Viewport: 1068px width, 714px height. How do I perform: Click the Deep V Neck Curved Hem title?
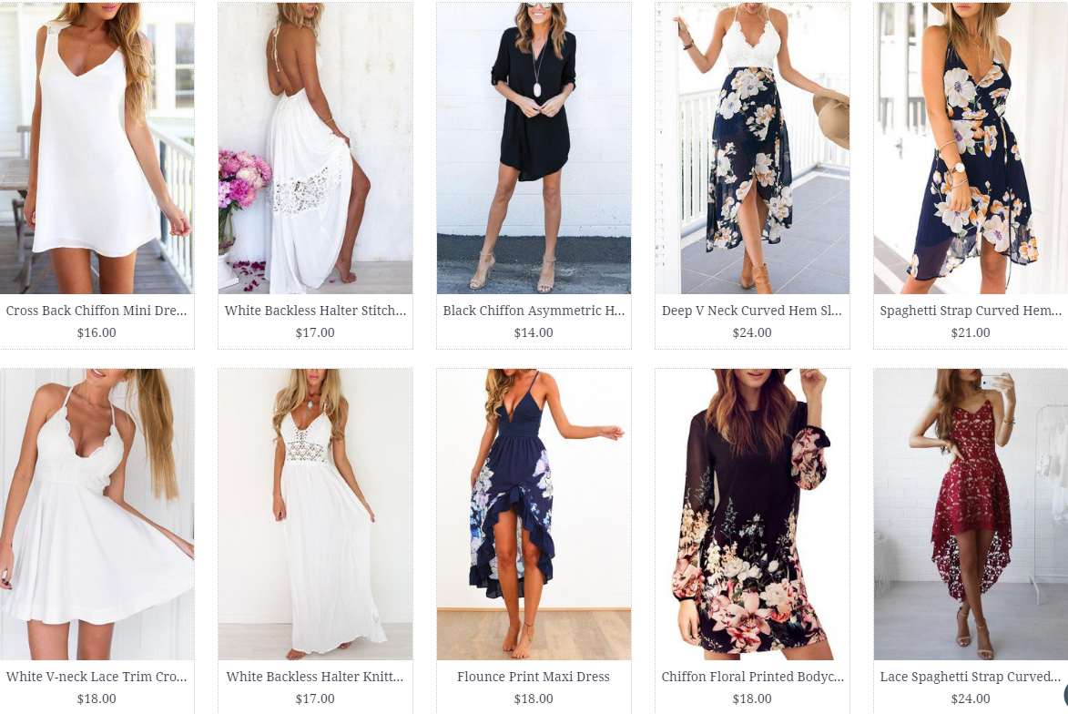tap(752, 311)
